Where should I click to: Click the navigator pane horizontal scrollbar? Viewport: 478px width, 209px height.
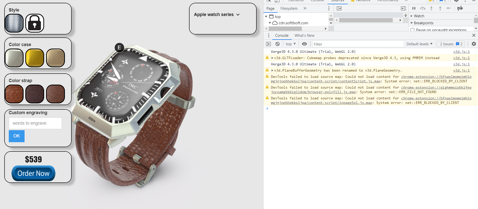coord(285,29)
